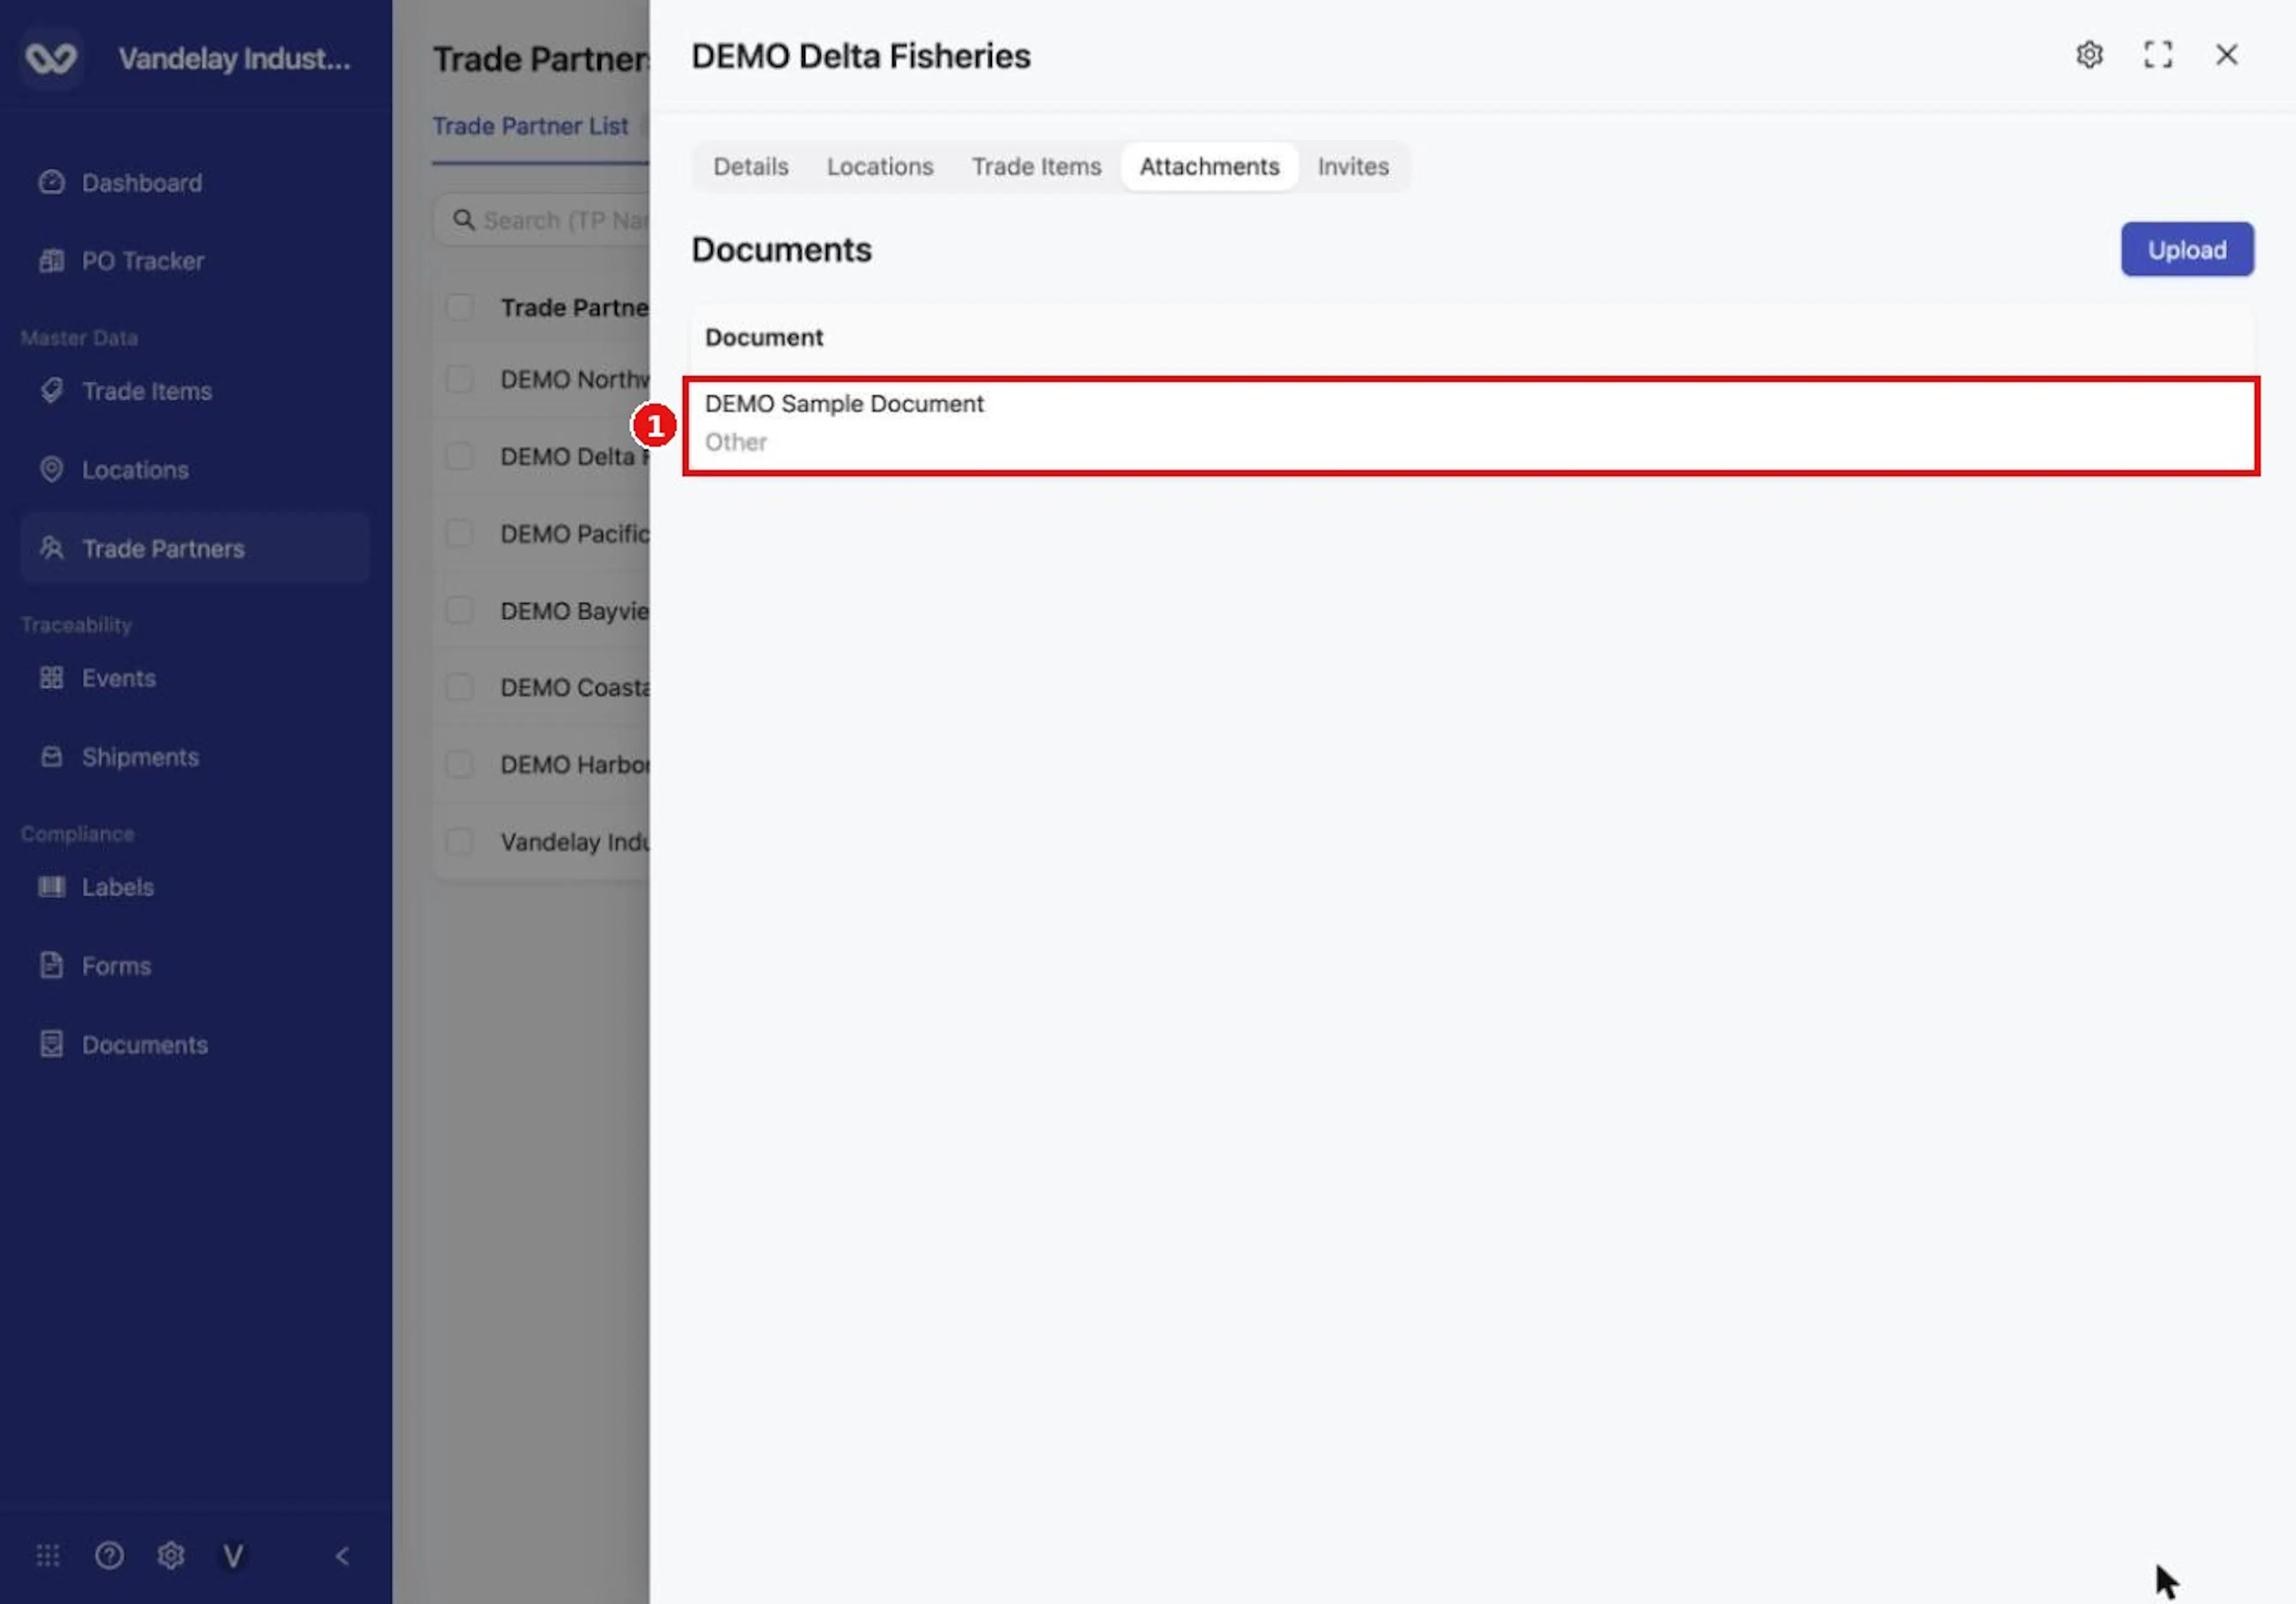Screen dimensions: 2296x1604
Task: Open Shipments in sidebar
Action: (x=195, y=757)
